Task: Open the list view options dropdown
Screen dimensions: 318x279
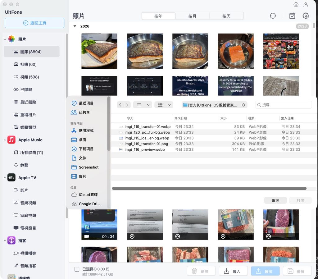Action: tap(143, 105)
